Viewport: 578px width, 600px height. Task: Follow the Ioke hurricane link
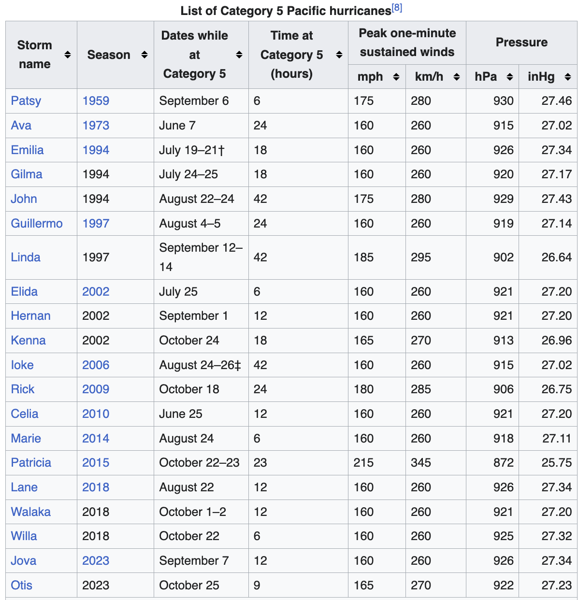coord(22,365)
